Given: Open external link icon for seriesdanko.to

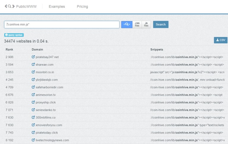Looking at the screenshot, I should point(33,110).
